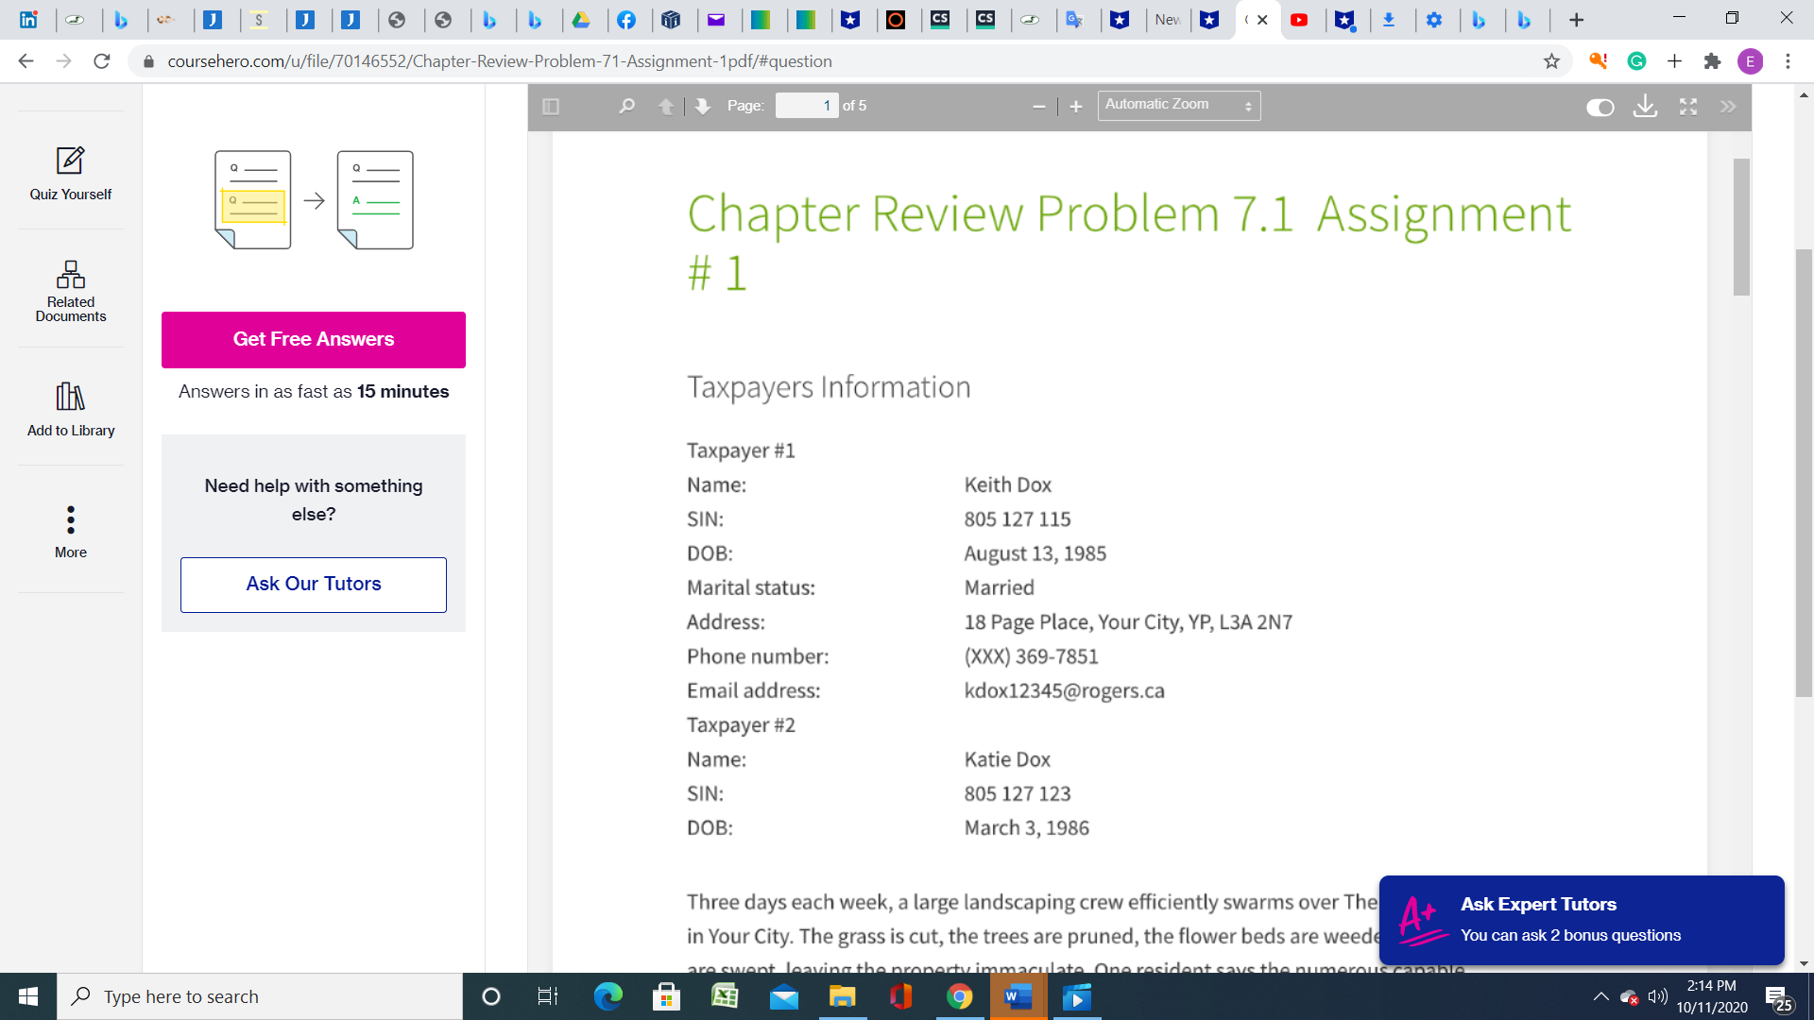The image size is (1814, 1020).
Task: Toggle the switch in PDF toolbar
Action: tap(1600, 108)
